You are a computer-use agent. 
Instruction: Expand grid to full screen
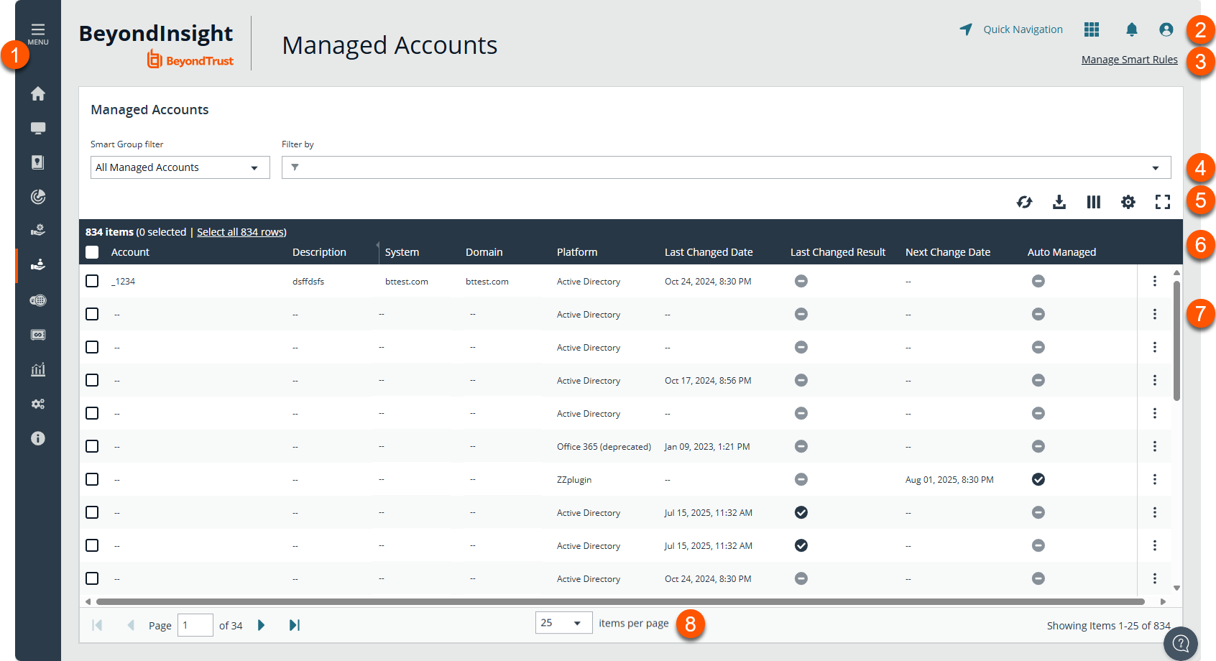pyautogui.click(x=1163, y=202)
